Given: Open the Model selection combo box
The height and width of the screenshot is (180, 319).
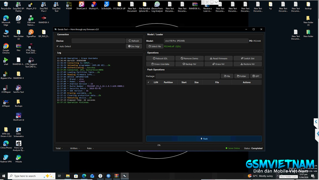Looking at the screenshot, I should [x=206, y=41].
